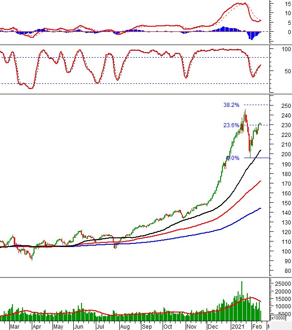
Task: Click the 20000 volume axis value
Action: click(x=283, y=291)
